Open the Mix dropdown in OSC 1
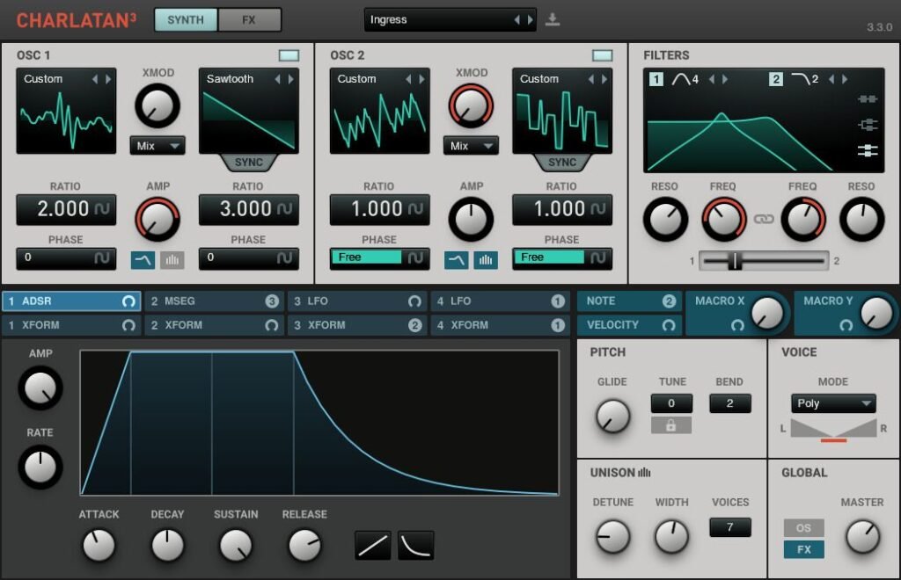This screenshot has height=580, width=901. point(157,146)
